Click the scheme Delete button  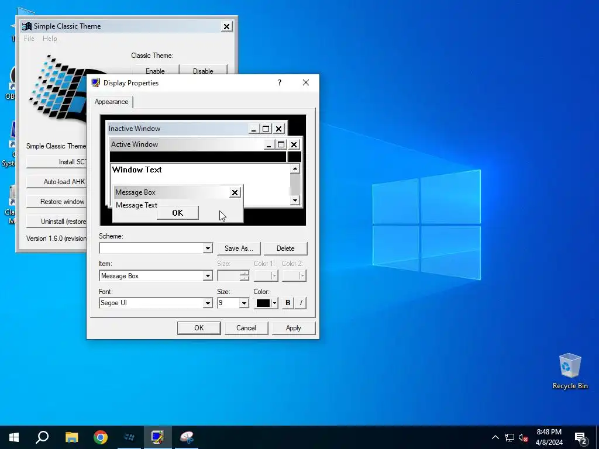pos(285,248)
